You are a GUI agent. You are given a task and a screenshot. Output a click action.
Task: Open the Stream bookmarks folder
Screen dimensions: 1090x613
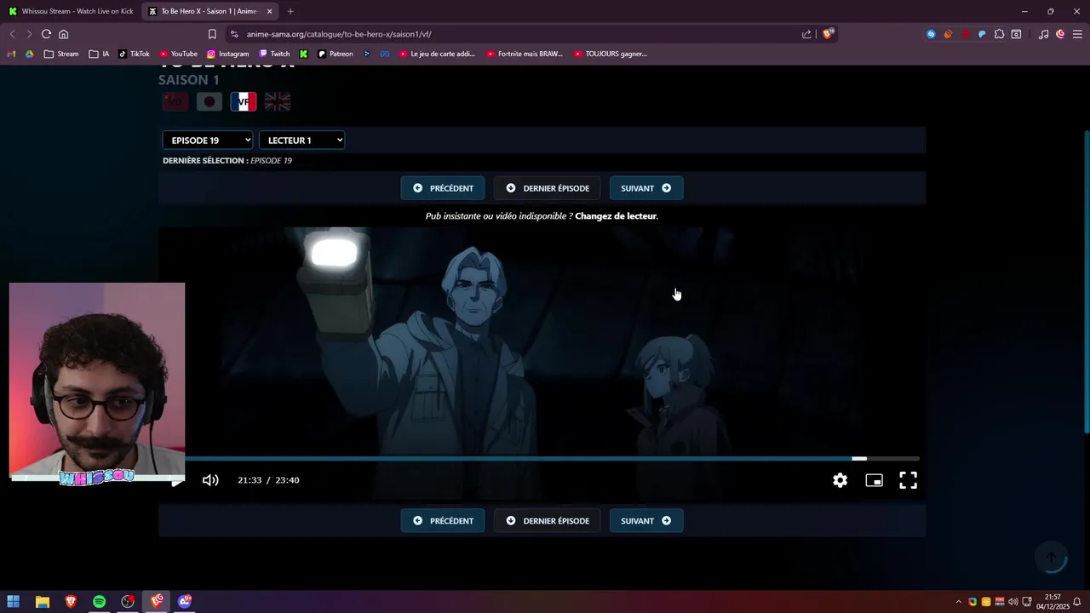coord(60,54)
